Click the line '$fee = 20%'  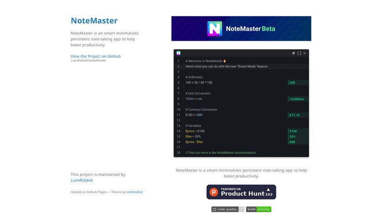pyautogui.click(x=193, y=136)
